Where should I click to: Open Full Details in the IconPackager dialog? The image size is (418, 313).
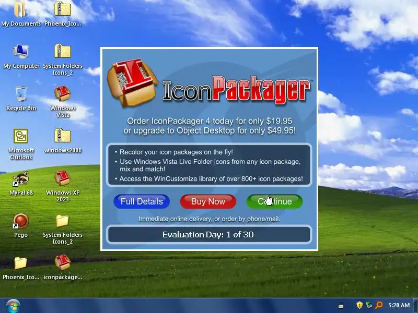tap(142, 201)
